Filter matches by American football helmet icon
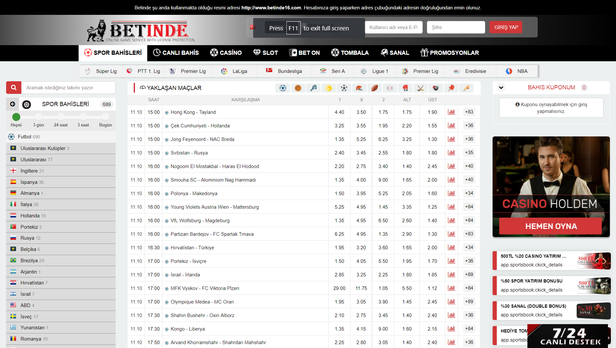This screenshot has width=616, height=348. click(x=359, y=88)
